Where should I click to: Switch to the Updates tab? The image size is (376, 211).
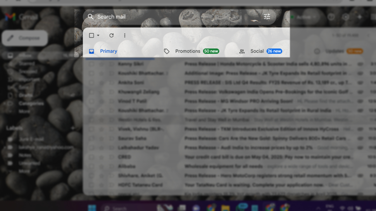(339, 51)
